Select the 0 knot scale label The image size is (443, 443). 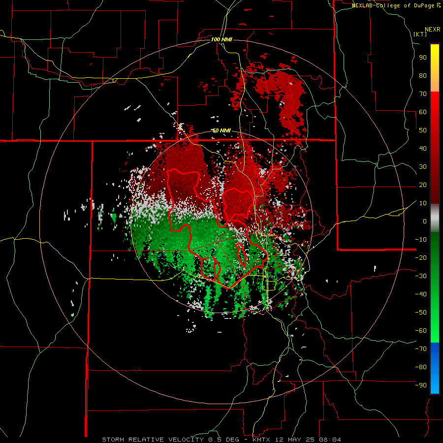point(425,221)
